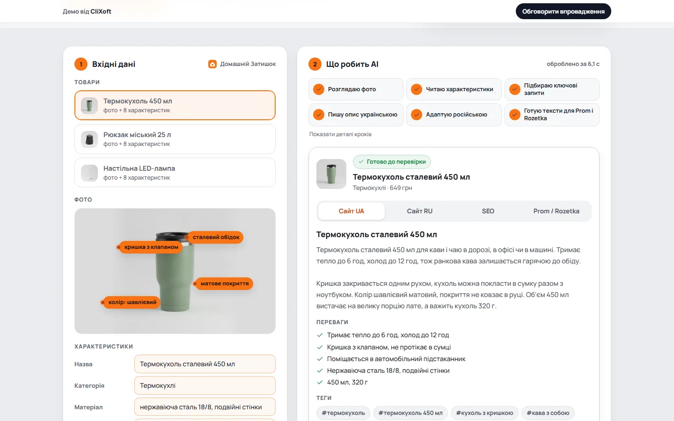Select the Термокухоль 450 мл product card

(x=175, y=105)
